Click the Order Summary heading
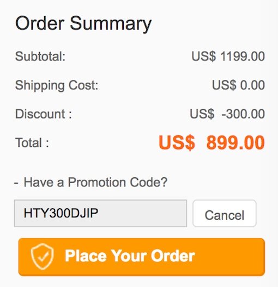 tap(83, 23)
